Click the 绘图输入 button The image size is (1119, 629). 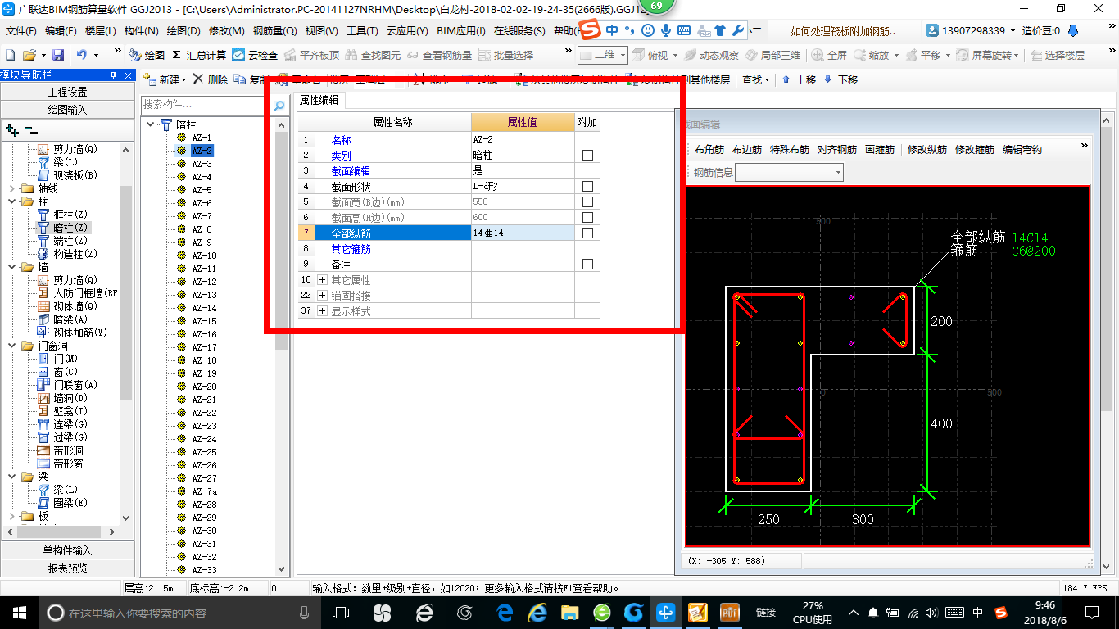(x=67, y=110)
